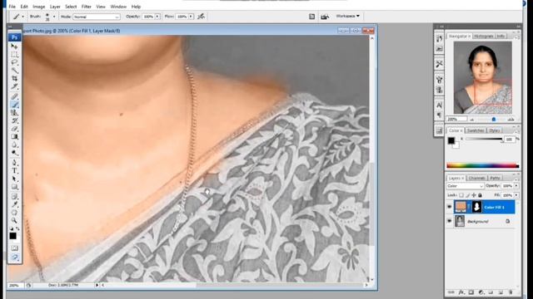Screen dimensions: 533x299
Task: Select the Pen tool
Action: [14, 163]
